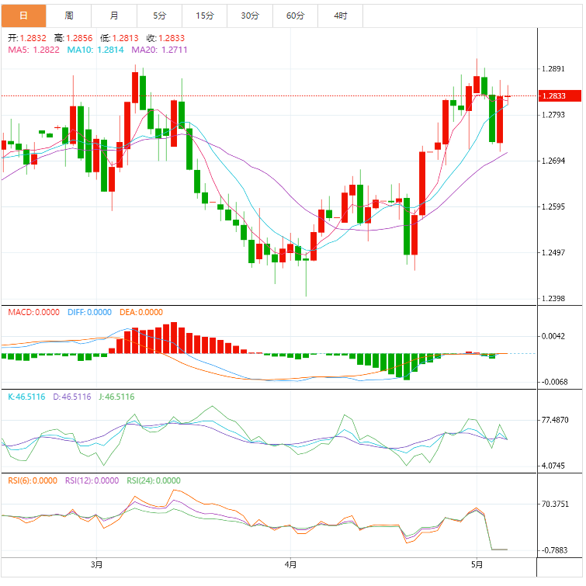Click the 5月 date axis label

click(477, 564)
